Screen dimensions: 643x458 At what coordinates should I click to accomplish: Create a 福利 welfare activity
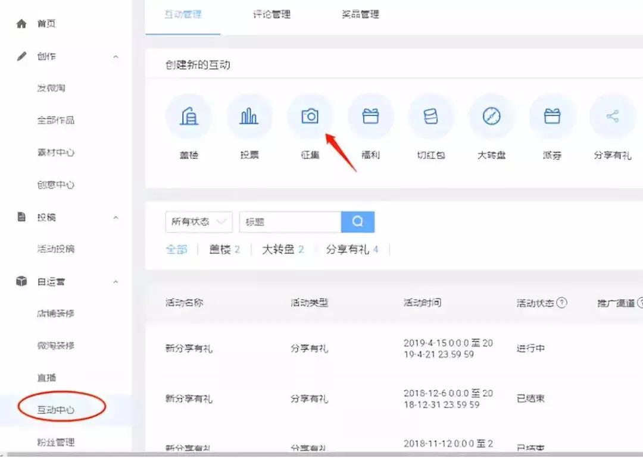point(371,117)
